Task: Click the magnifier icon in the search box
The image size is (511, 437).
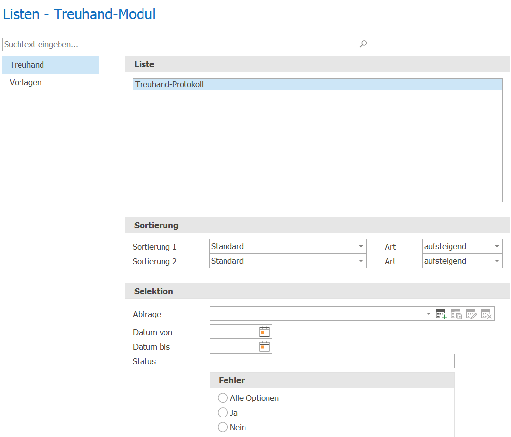Action: click(363, 44)
